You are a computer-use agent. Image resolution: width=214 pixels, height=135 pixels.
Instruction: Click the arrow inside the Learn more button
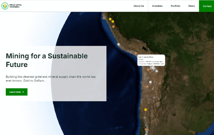coord(23,92)
